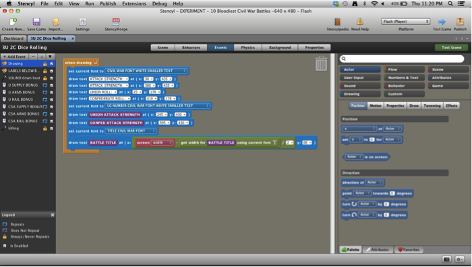Click the palette search field
The width and height of the screenshot is (472, 267).
[402, 59]
